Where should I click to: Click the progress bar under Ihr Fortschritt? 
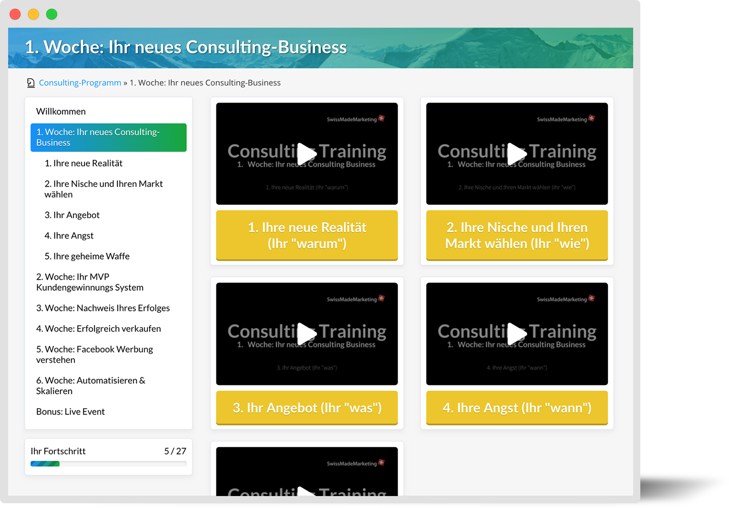coord(108,463)
